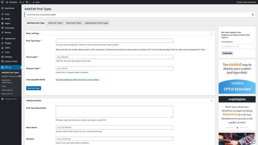This screenshot has height=145, width=258.
Task: Click the CPT UI icon
Action: coord(2,67)
